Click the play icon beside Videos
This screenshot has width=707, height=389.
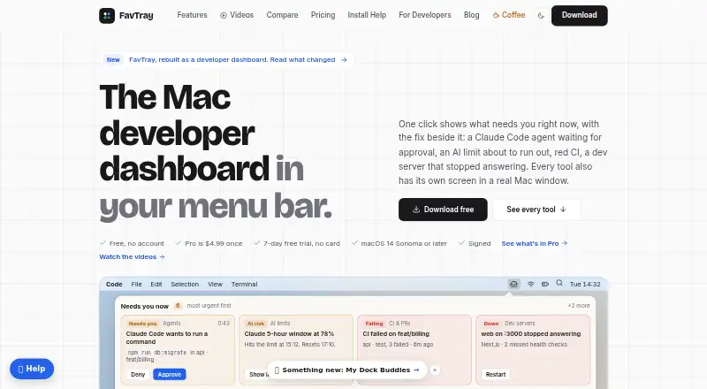pos(224,15)
